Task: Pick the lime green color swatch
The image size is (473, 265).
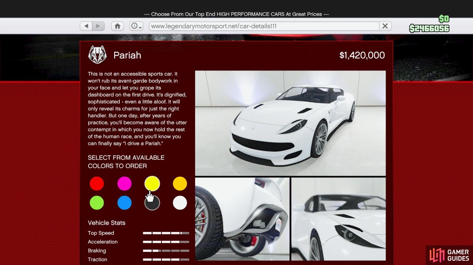Action: (97, 203)
